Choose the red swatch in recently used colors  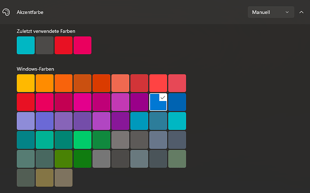(63, 45)
